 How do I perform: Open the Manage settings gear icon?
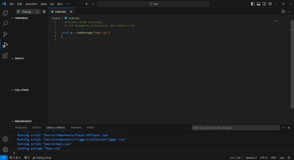pos(5,149)
